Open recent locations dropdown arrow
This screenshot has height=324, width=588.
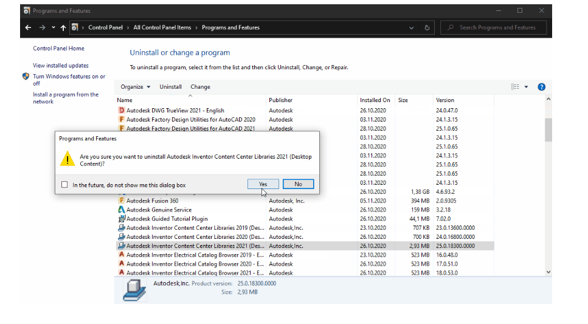(54, 27)
